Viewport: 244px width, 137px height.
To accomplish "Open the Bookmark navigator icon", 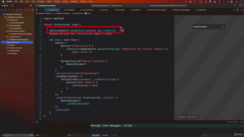I will [10, 10].
